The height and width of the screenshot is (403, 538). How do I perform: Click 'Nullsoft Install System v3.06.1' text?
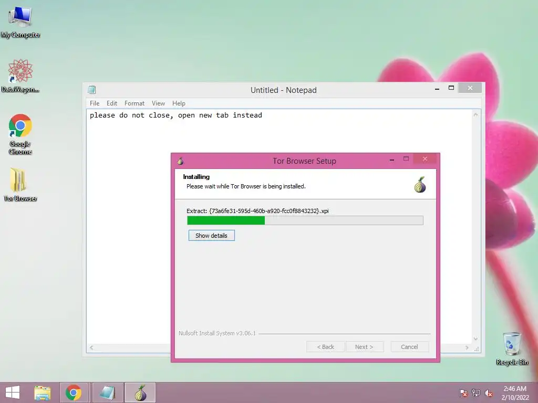click(217, 333)
